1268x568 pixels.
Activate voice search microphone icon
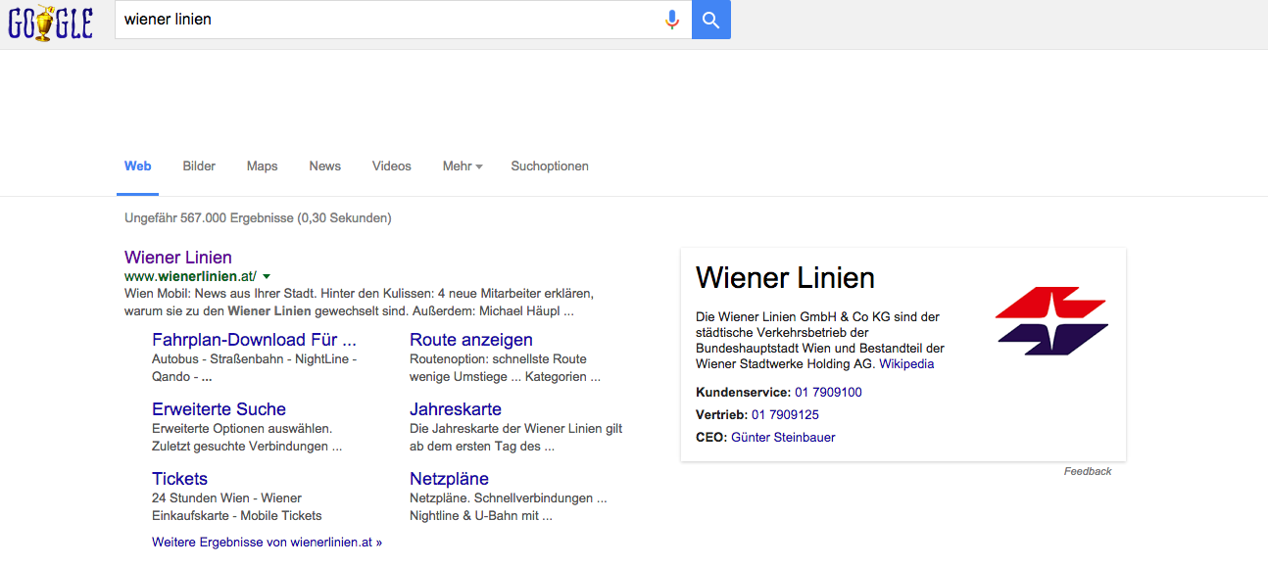point(671,20)
